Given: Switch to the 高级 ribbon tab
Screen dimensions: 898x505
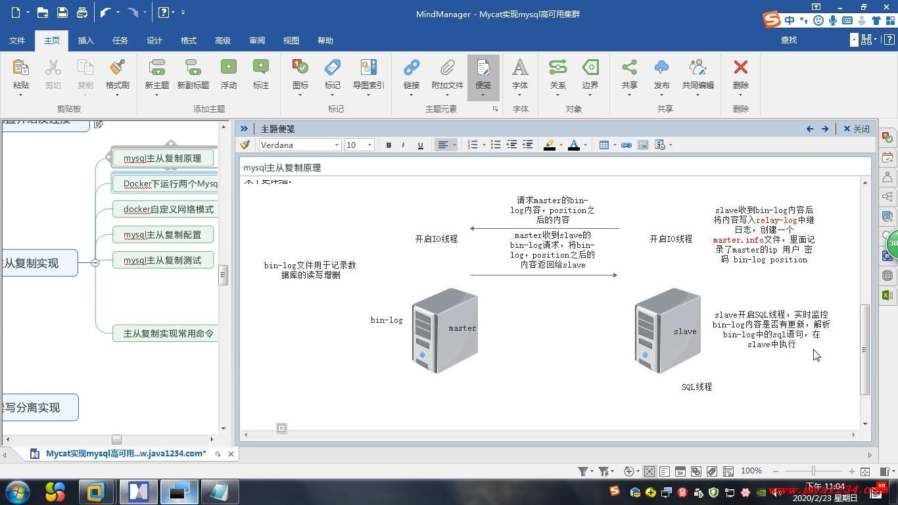Looking at the screenshot, I should (223, 40).
